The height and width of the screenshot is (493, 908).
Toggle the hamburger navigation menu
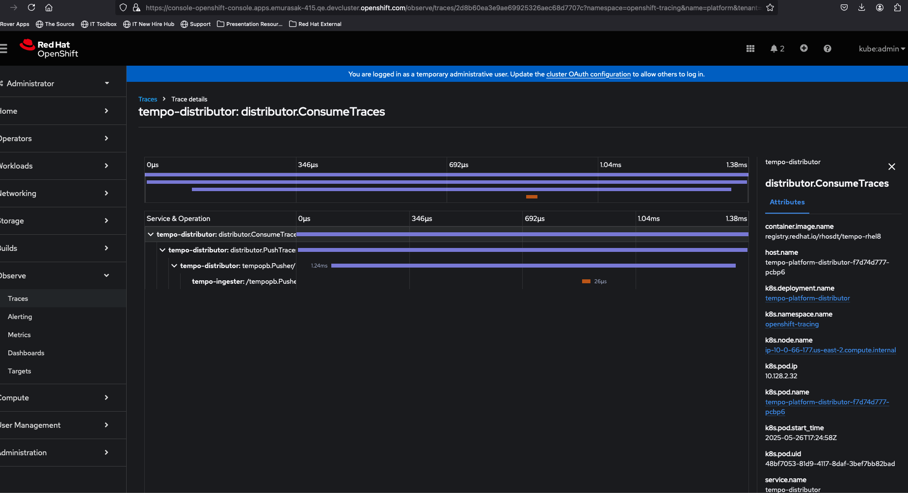click(3, 49)
